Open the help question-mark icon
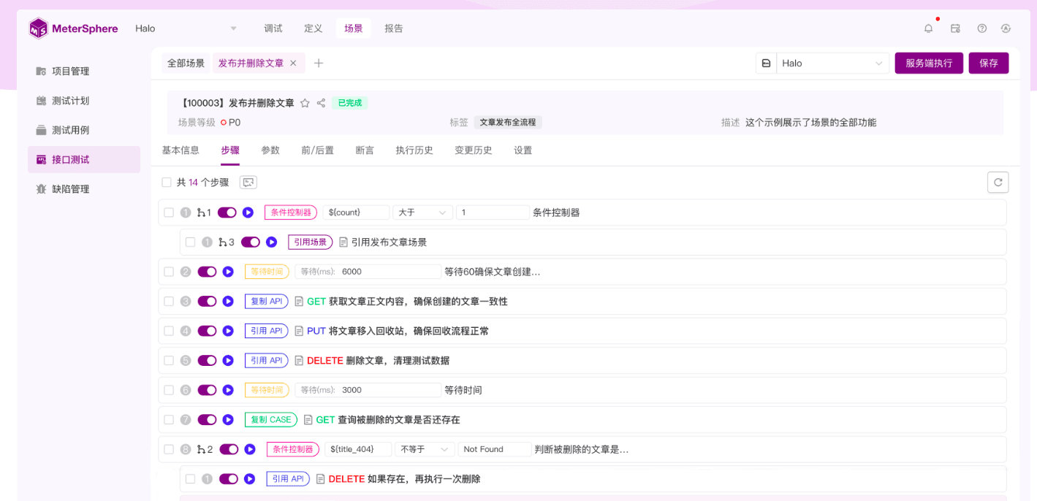 (x=981, y=28)
